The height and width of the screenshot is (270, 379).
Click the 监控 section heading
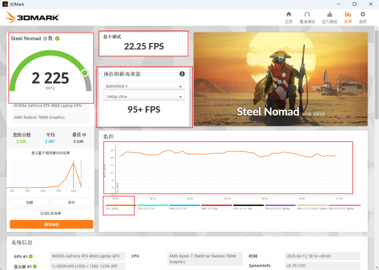coord(109,137)
